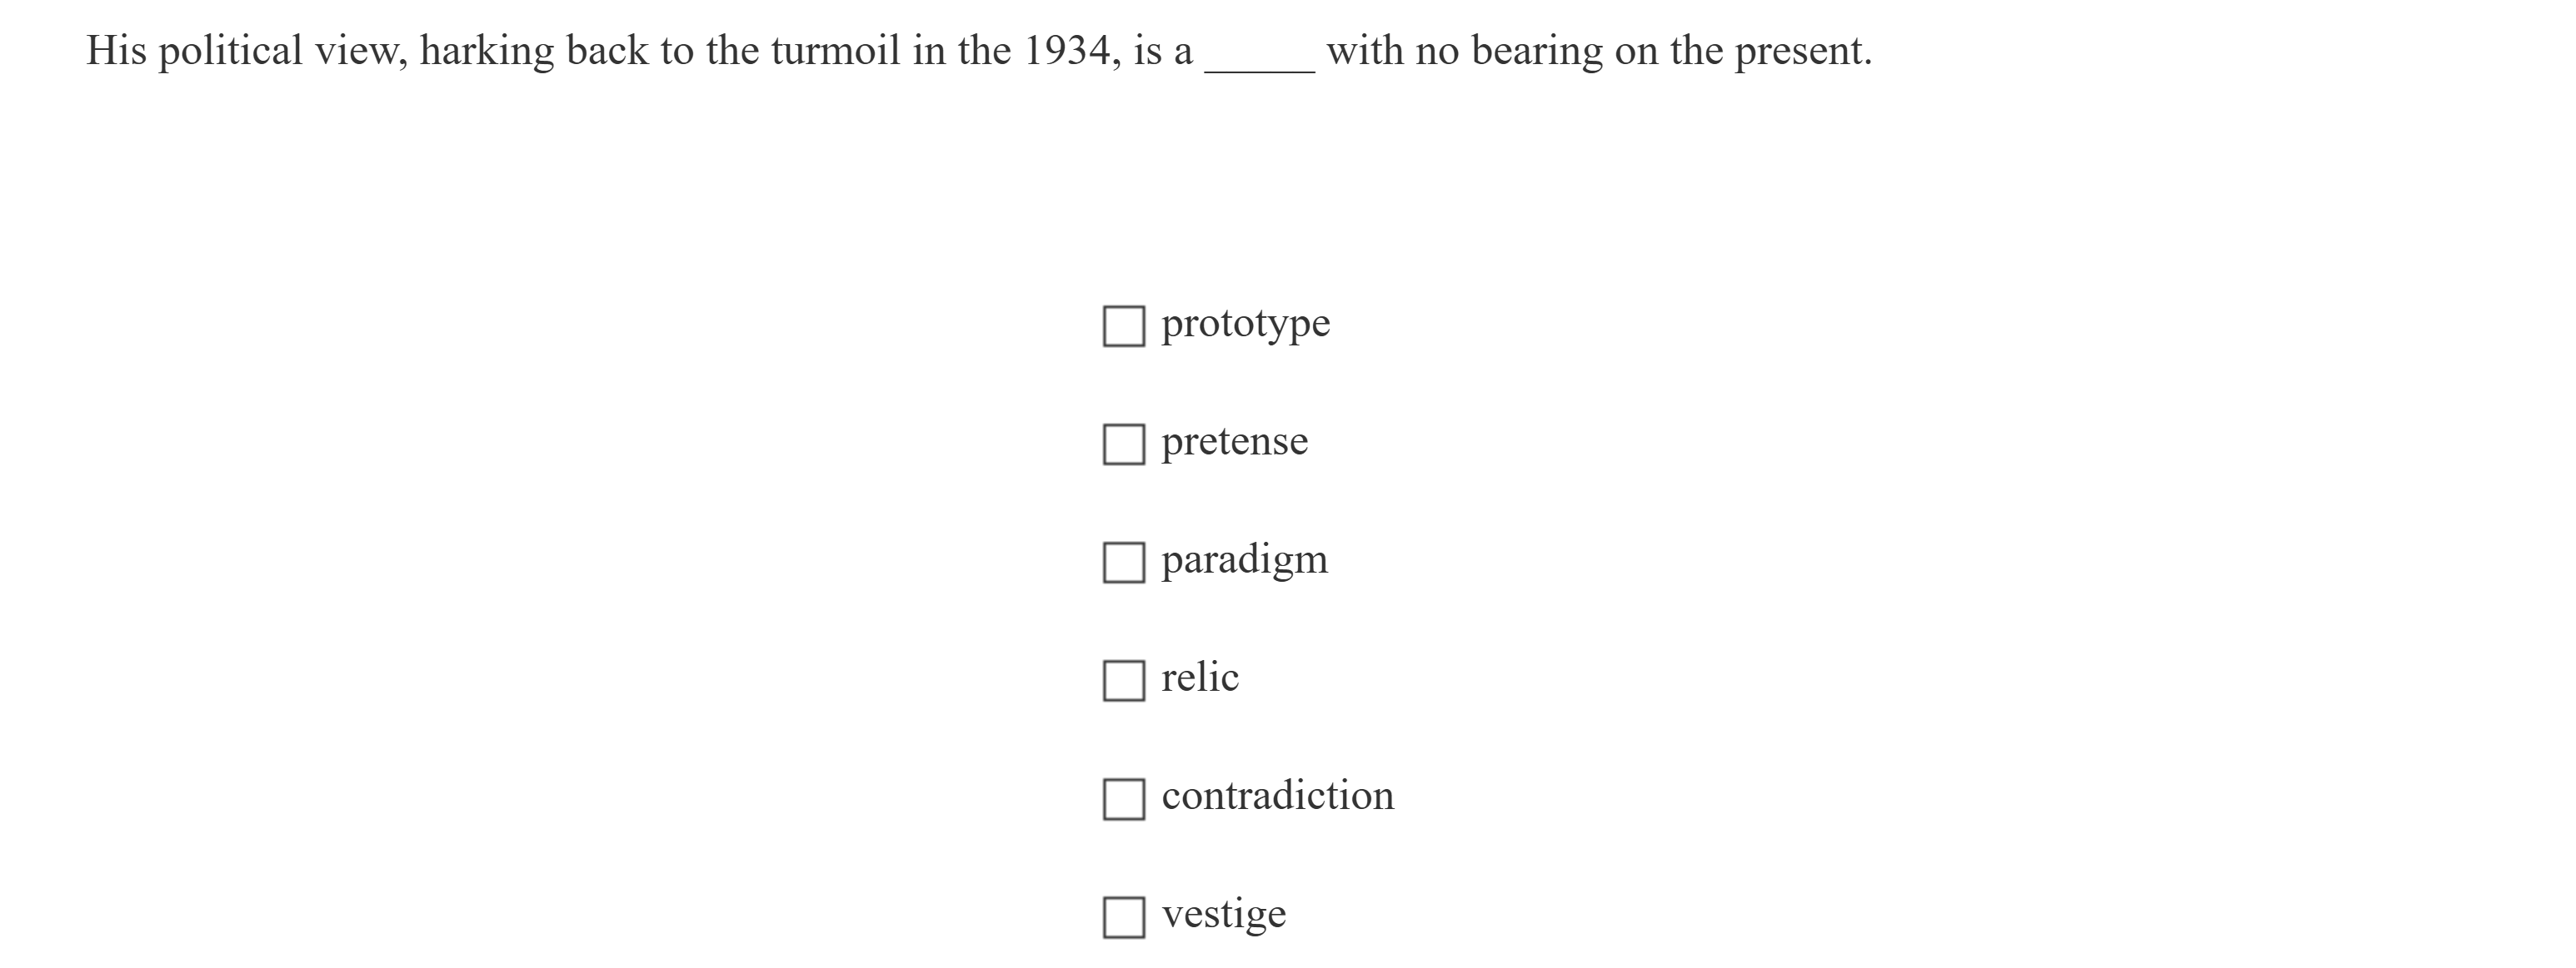Screen dimensions: 2576x968
Task: Choose the 'paradigm' option text
Action: [x=1244, y=560]
